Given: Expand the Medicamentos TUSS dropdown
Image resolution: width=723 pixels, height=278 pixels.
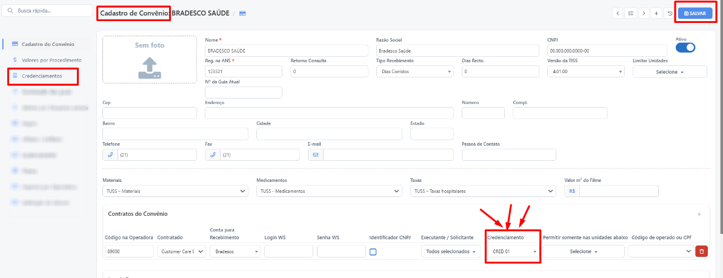Looking at the screenshot, I should (x=329, y=191).
